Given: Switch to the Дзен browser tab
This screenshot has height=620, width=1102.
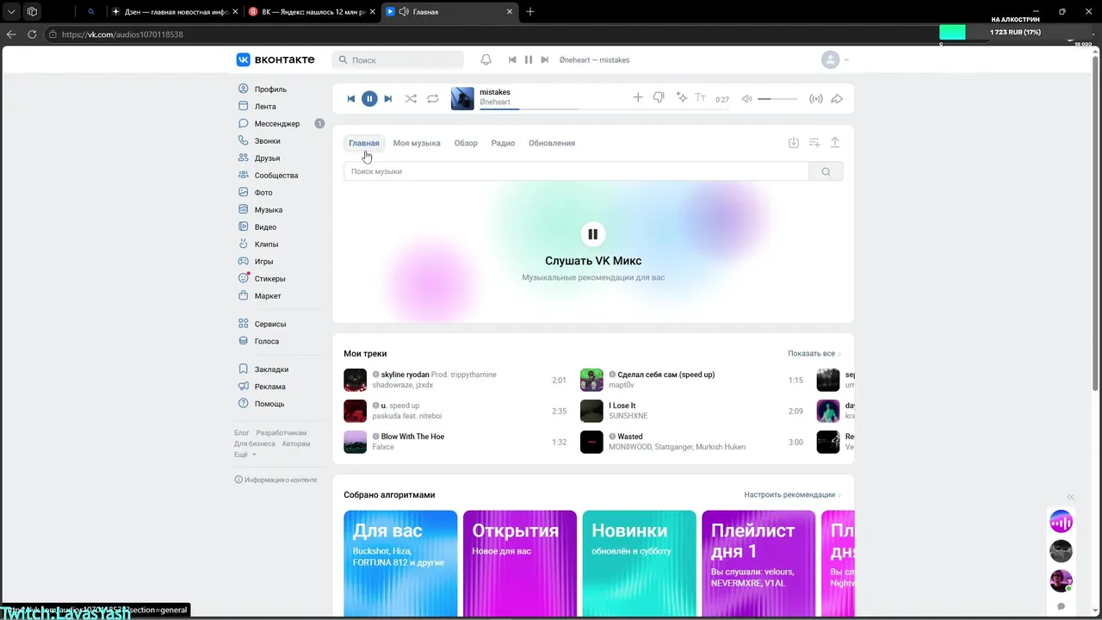Looking at the screenshot, I should pyautogui.click(x=174, y=12).
